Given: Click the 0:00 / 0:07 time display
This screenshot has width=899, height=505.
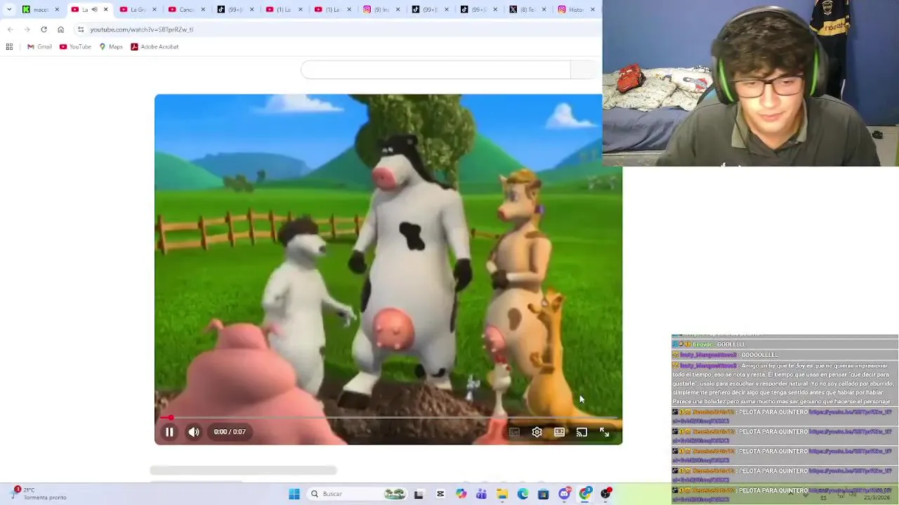Looking at the screenshot, I should (230, 432).
